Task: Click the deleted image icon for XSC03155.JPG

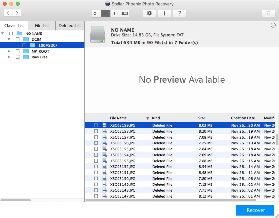Action: [x=105, y=149]
